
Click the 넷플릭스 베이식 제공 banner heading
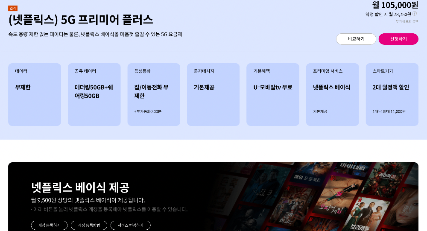[80, 187]
